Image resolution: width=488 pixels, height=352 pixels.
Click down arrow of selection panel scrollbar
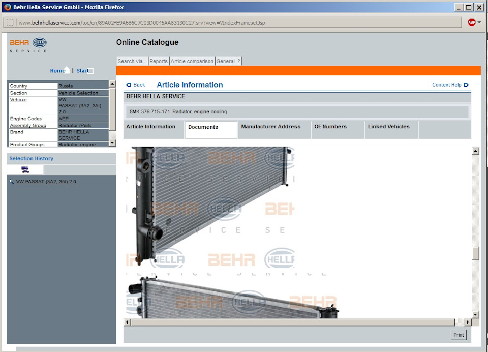112,143
